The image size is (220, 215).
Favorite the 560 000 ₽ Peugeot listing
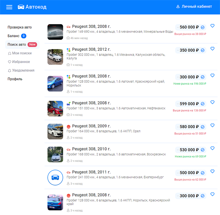pyautogui.click(x=212, y=26)
